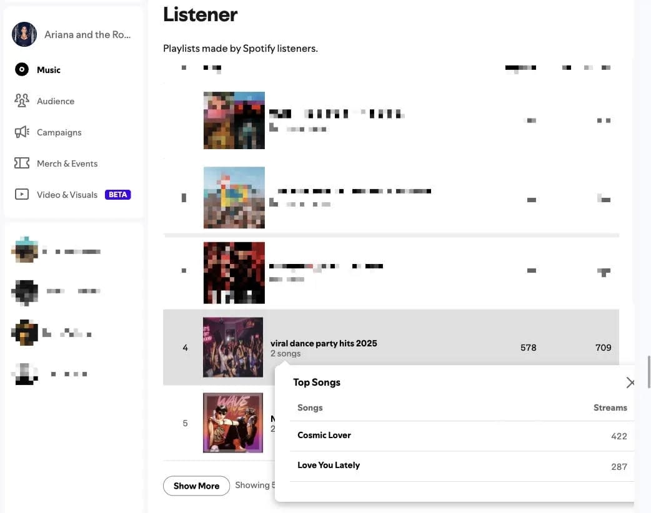The height and width of the screenshot is (513, 651).
Task: Click the Ariana artist profile avatar
Action: click(x=24, y=34)
